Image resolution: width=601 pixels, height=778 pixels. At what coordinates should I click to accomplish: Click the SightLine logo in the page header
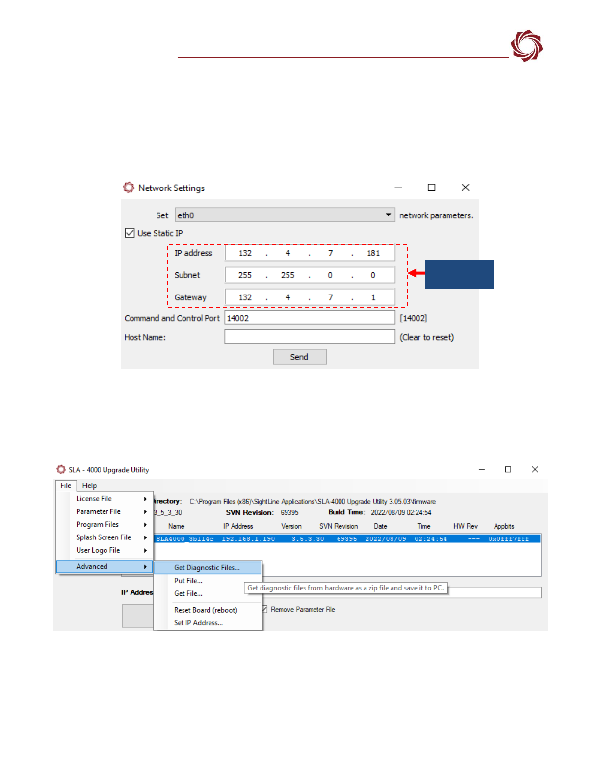pyautogui.click(x=526, y=46)
